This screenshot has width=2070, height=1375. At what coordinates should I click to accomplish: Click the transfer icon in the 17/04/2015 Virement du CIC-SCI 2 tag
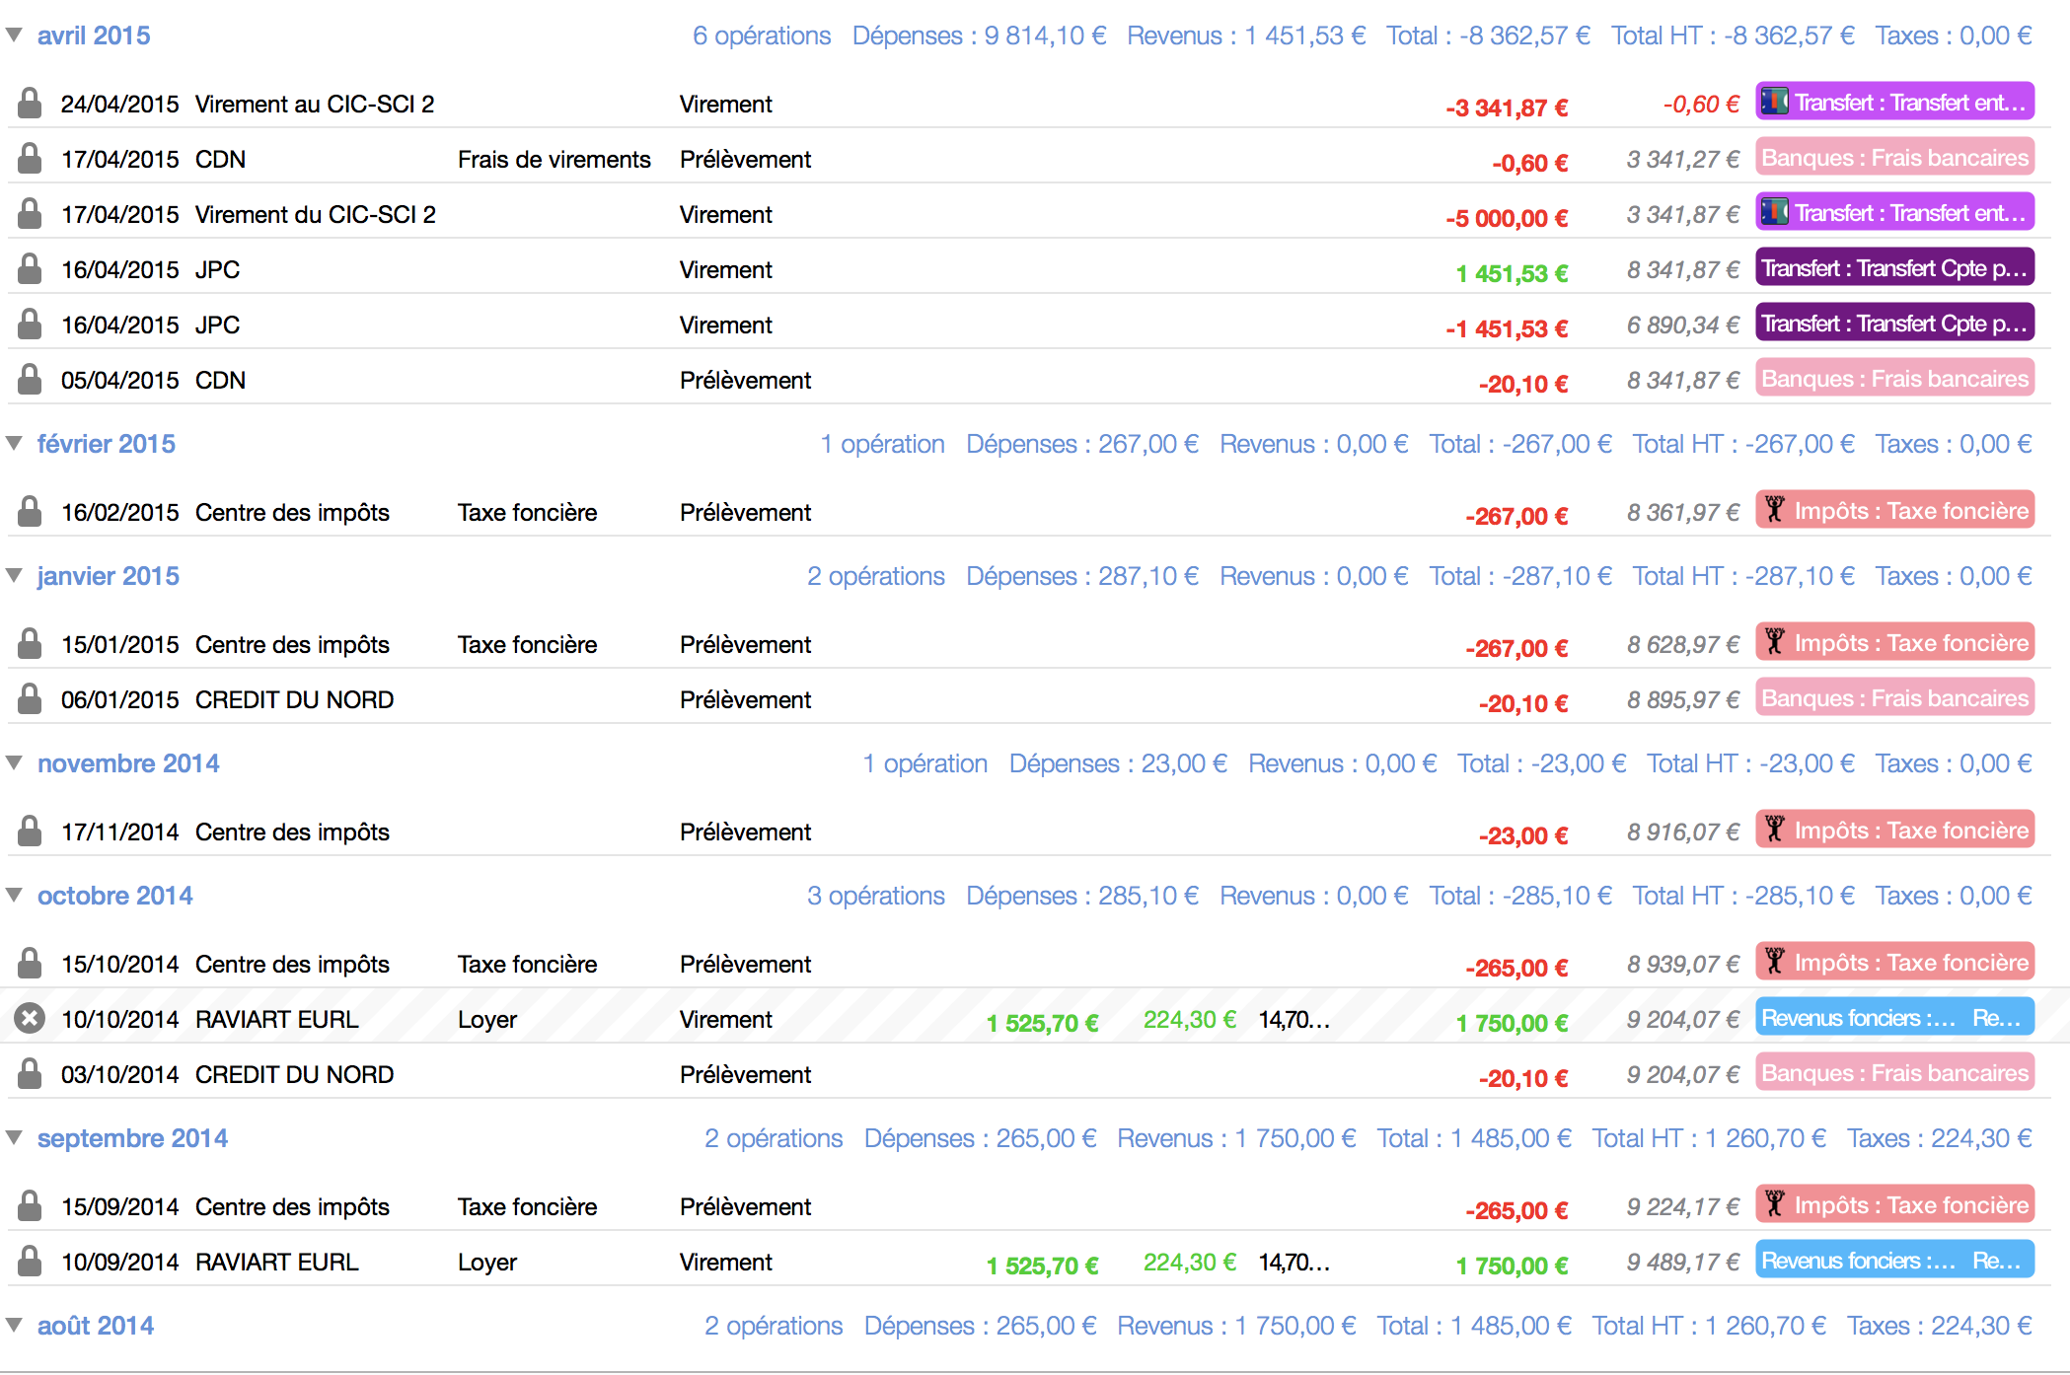(1775, 212)
